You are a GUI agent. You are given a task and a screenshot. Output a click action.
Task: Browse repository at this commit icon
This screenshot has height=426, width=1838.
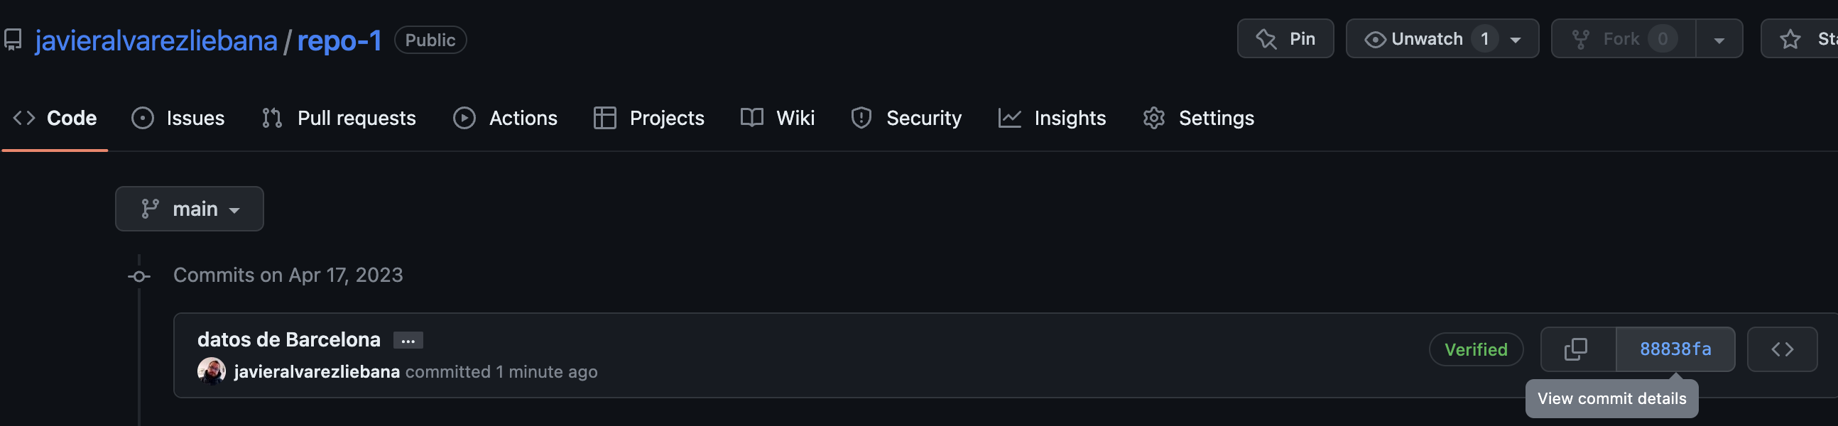[1782, 349]
